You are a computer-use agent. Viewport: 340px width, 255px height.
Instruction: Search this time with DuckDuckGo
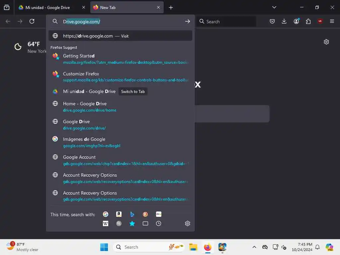pos(145,214)
